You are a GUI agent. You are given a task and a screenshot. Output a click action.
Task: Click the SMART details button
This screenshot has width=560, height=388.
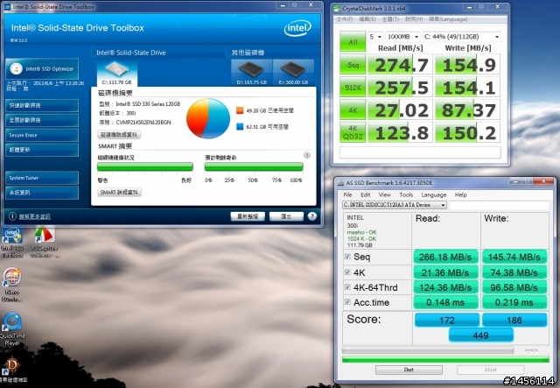tap(119, 192)
